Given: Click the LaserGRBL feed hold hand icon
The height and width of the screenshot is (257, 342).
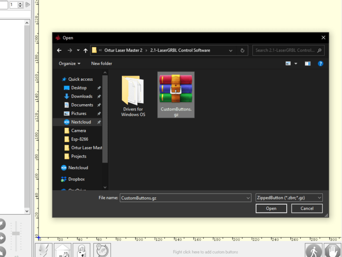Looking at the screenshot, I should pyautogui.click(x=332, y=250).
